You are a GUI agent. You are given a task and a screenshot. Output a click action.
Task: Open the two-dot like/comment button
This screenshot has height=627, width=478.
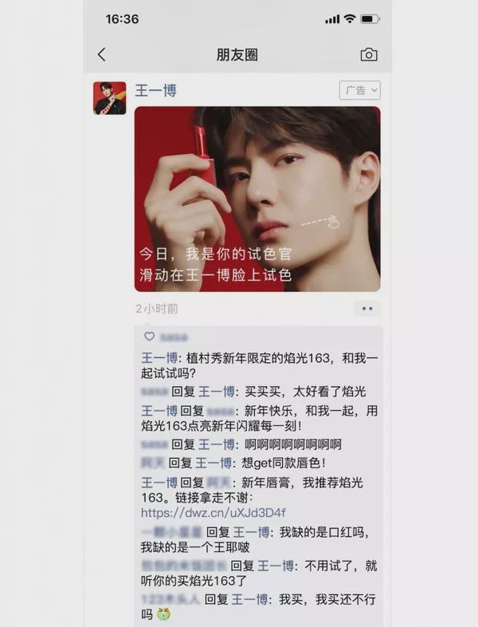(367, 309)
